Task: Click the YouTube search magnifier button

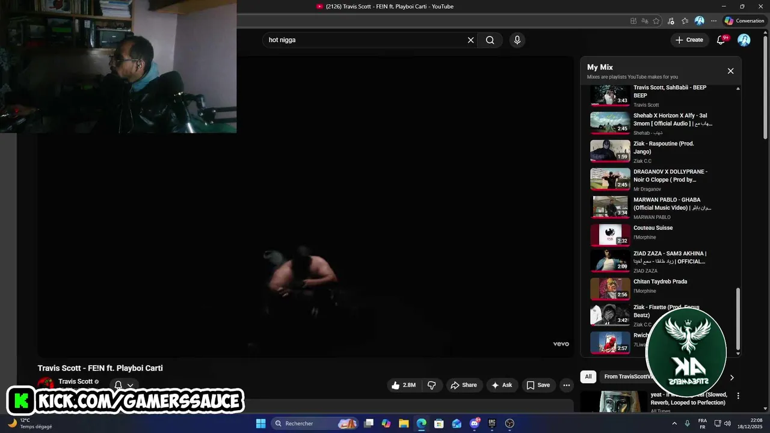Action: (490, 40)
